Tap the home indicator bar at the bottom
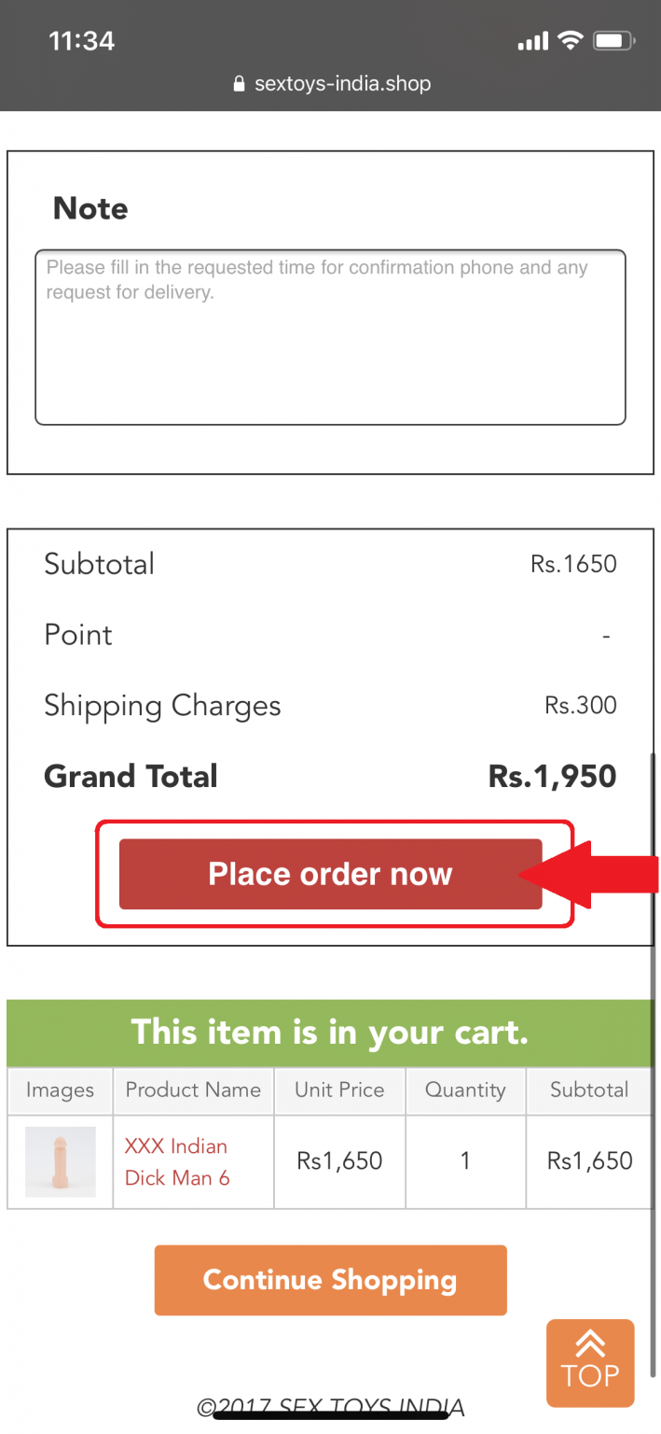This screenshot has width=661, height=1434. tap(330, 1415)
